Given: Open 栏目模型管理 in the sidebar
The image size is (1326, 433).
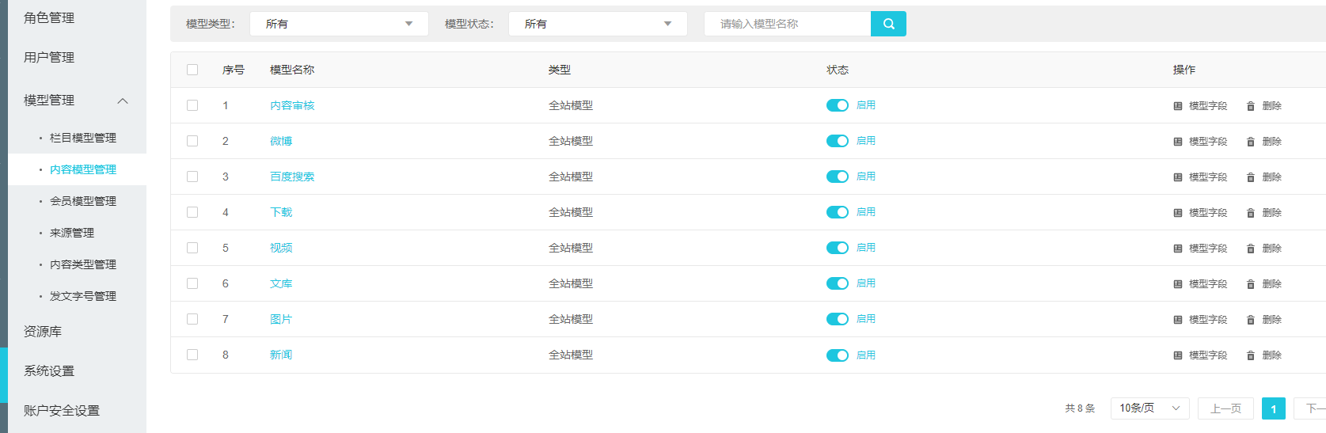Looking at the screenshot, I should [82, 138].
